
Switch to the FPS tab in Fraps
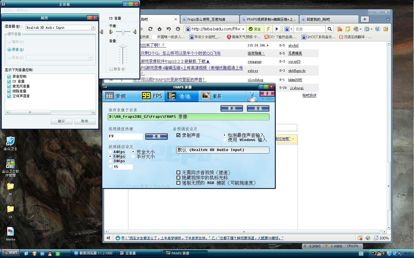pos(152,96)
